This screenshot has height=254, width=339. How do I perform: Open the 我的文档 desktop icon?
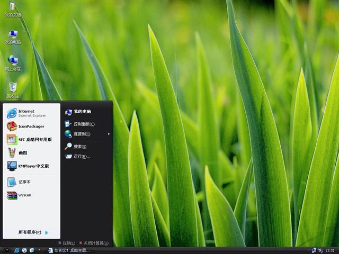point(13,9)
